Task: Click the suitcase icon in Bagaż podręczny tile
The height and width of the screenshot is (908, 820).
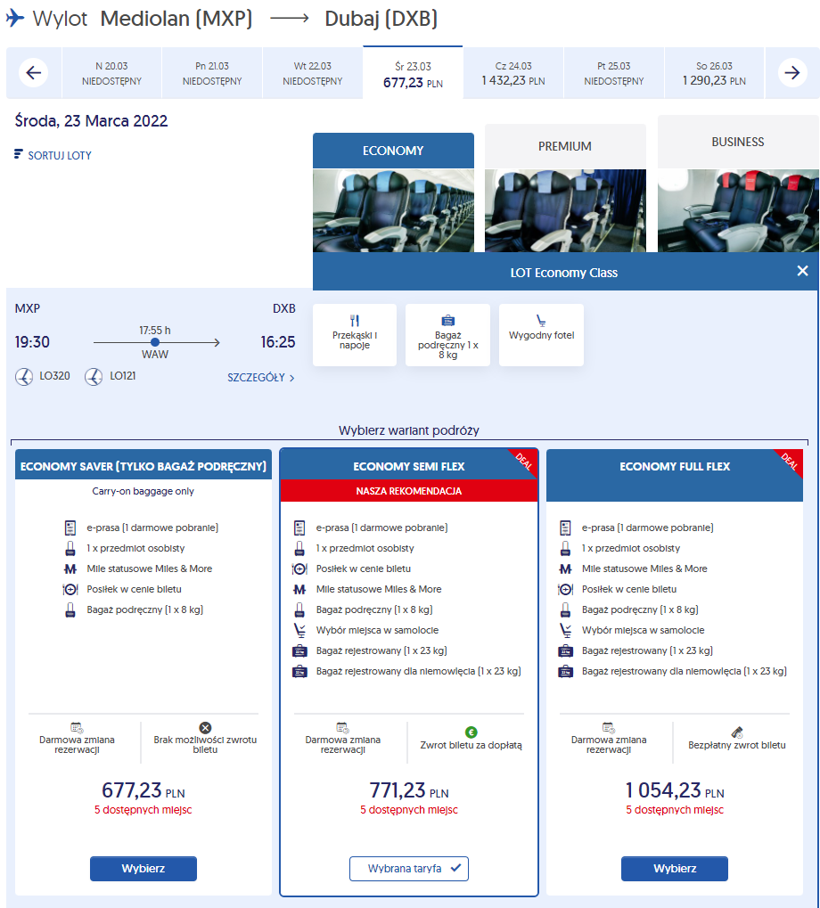Action: coord(447,320)
